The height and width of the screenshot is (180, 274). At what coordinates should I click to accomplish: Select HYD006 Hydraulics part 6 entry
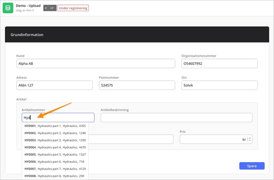pyautogui.click(x=55, y=162)
